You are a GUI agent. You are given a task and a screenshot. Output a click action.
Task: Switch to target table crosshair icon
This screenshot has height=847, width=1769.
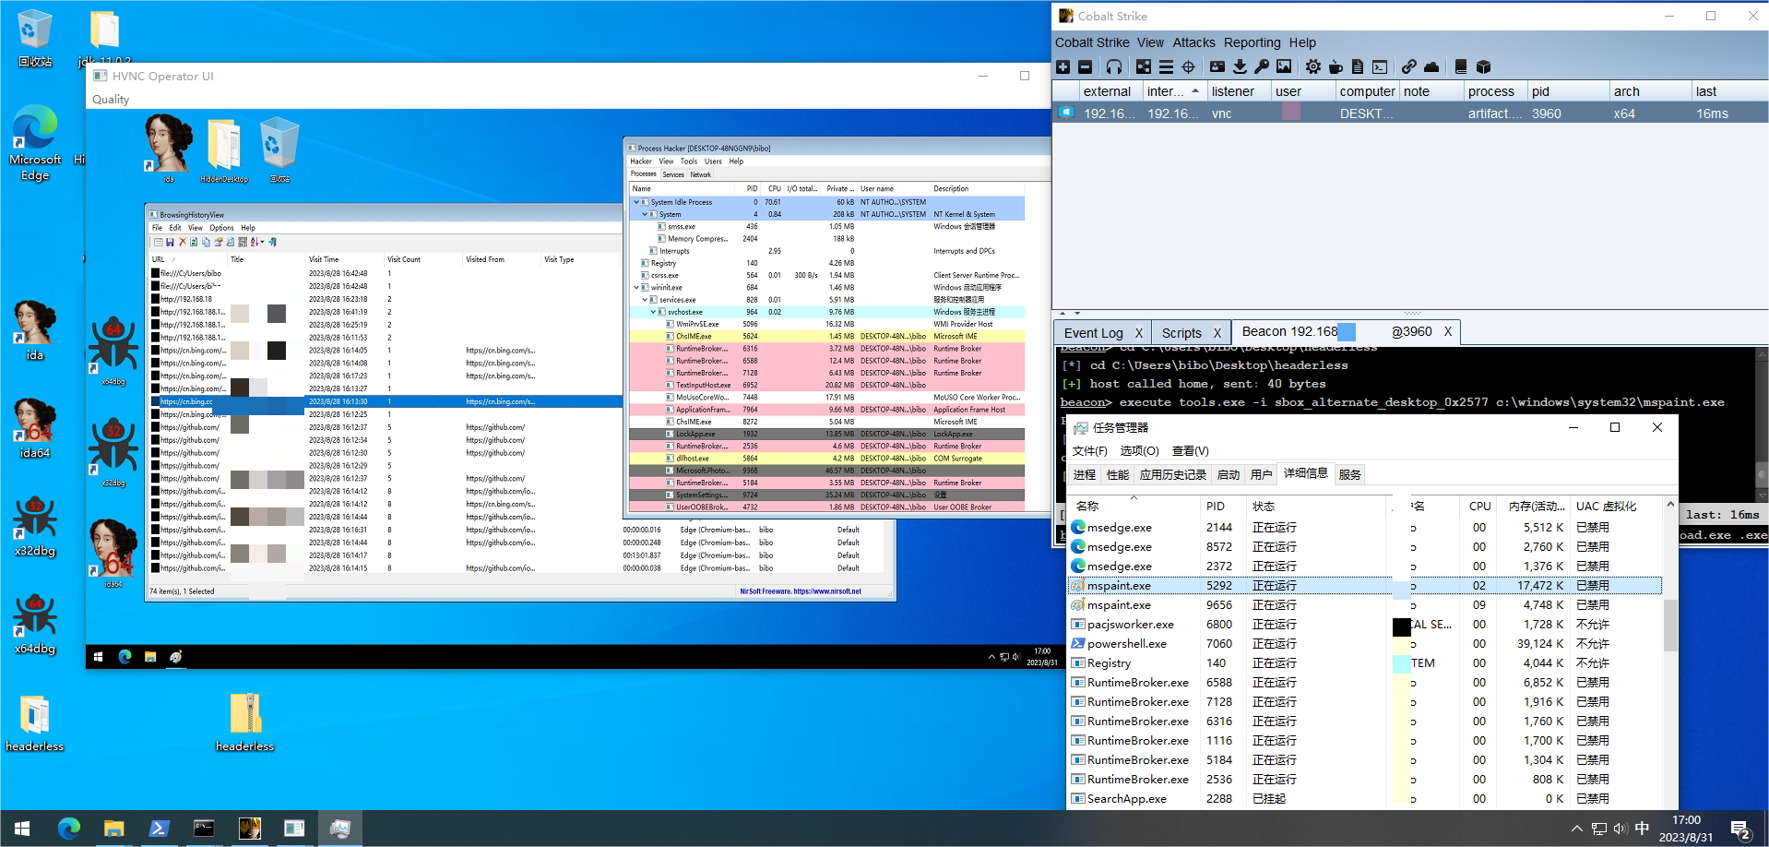1188,66
